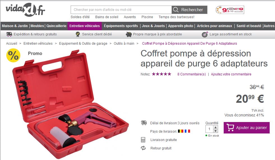
Task: Open the Jeux & Jouets menu
Action: click(153, 26)
